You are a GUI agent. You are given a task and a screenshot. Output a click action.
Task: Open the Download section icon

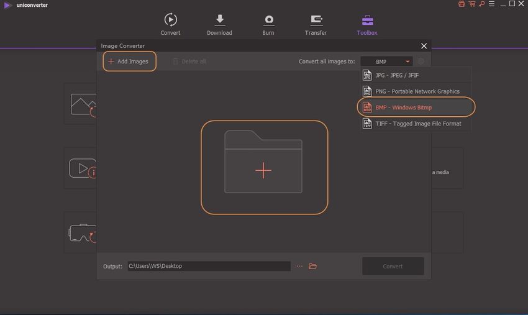pyautogui.click(x=219, y=20)
